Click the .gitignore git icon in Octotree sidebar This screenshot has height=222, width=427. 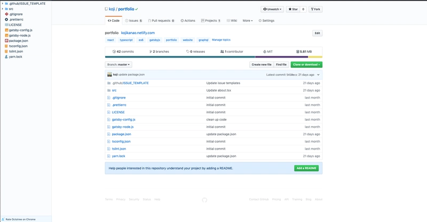[x=6, y=14]
